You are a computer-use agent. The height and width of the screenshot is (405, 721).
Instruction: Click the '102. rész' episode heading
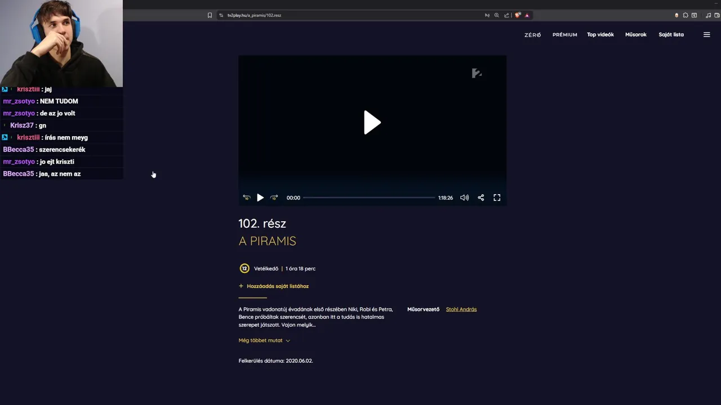pyautogui.click(x=262, y=223)
